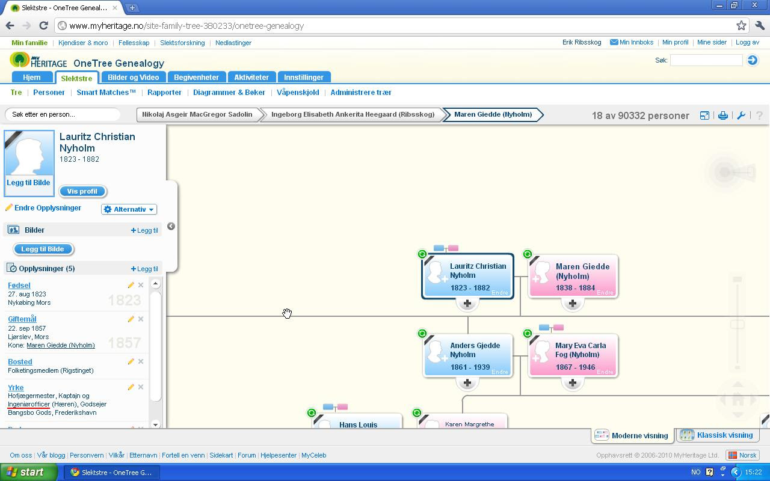Click Ingeborg Elisabeth Ankerita Heegaard breadcrumb
The image size is (770, 481).
point(353,114)
